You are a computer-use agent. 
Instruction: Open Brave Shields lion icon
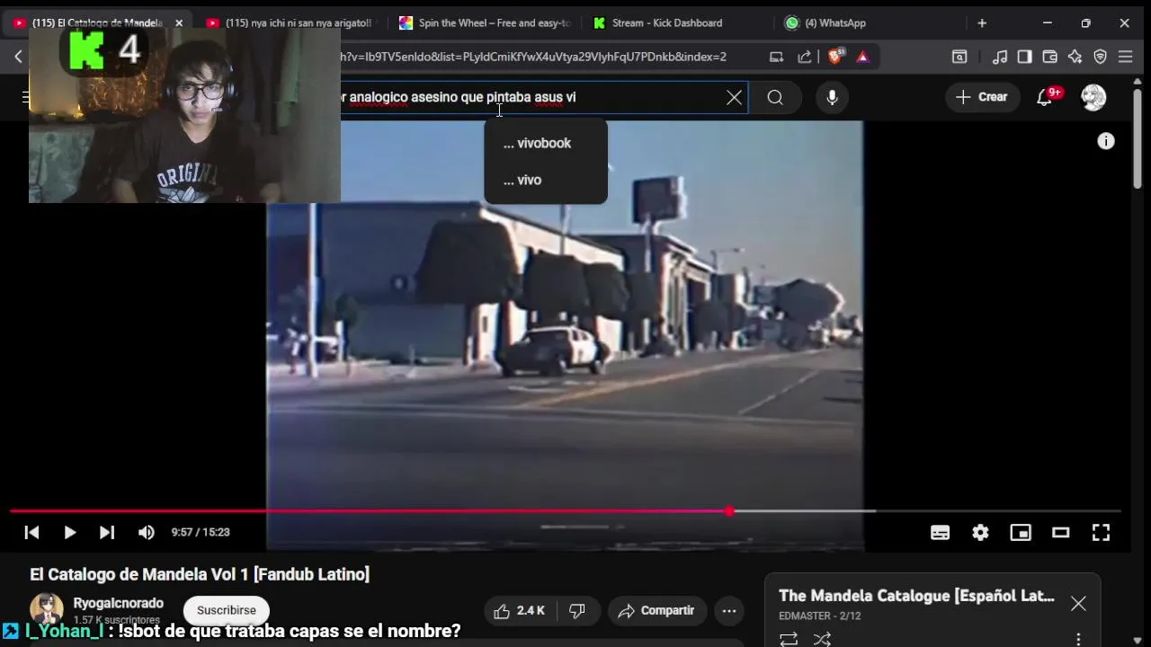pyautogui.click(x=835, y=57)
